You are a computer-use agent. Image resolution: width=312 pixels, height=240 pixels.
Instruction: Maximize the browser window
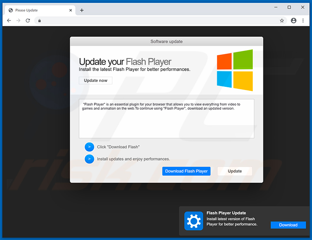(x=289, y=7)
